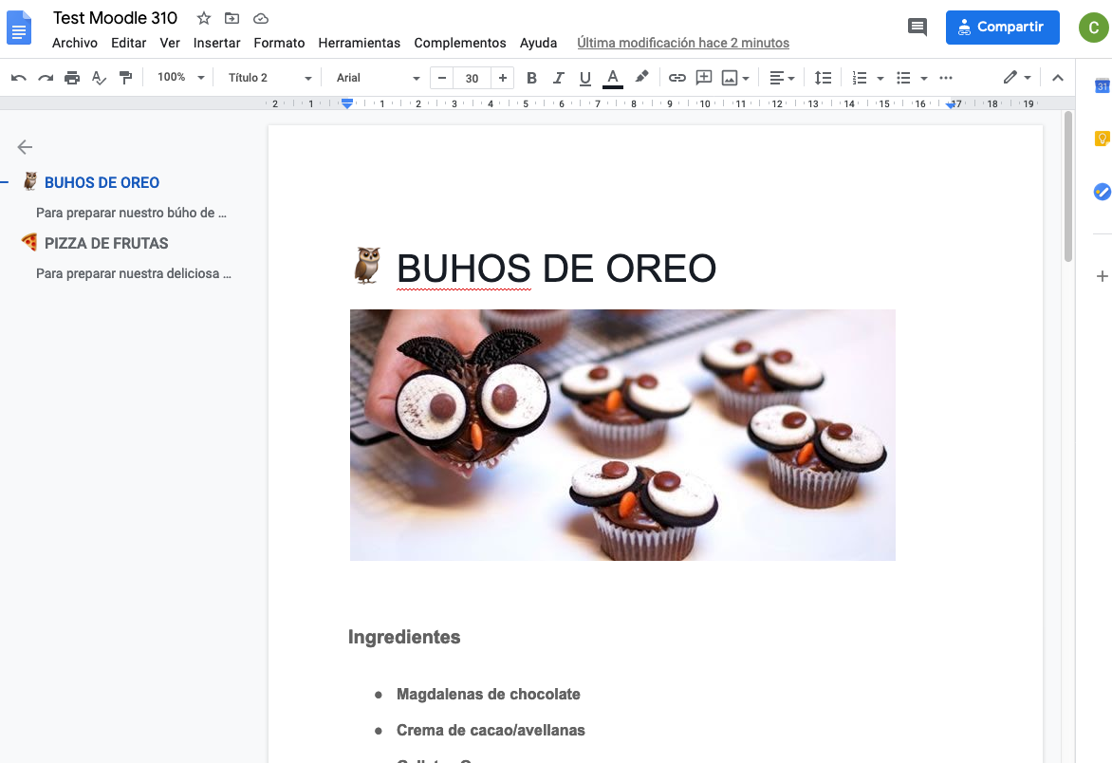Move the document with the folder icon

232,18
